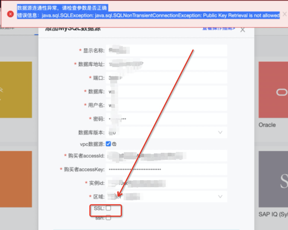Select the SAP IQ data source tile

point(273,179)
